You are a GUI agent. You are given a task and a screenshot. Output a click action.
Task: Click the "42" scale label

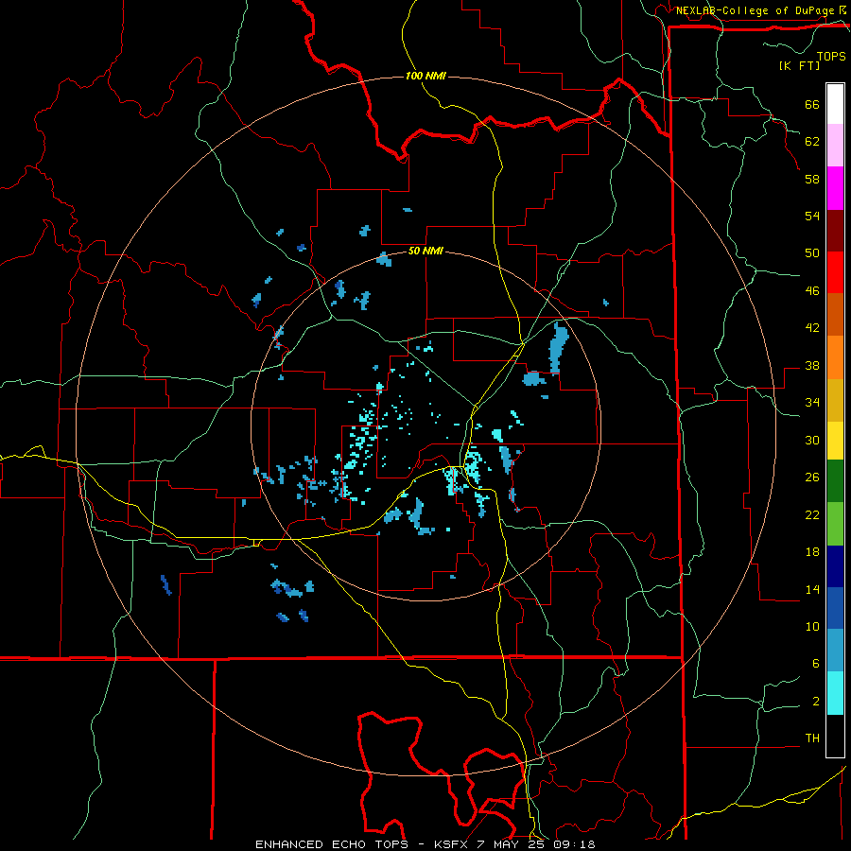click(812, 328)
